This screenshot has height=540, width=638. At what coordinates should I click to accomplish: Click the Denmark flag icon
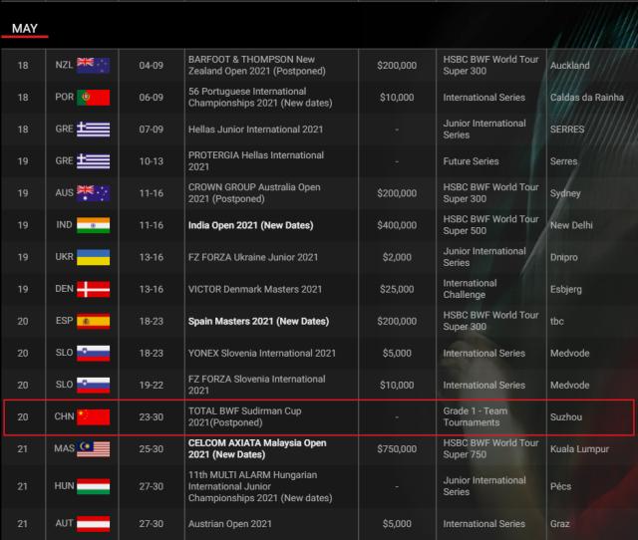pyautogui.click(x=93, y=289)
